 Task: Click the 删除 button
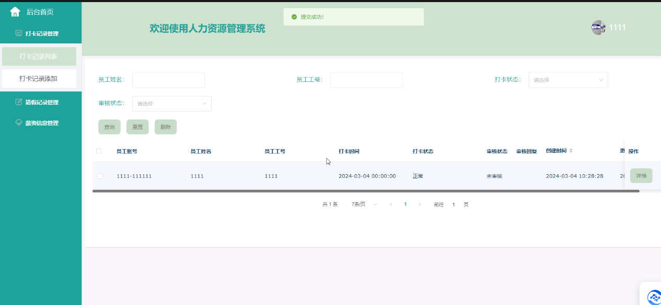tap(166, 127)
